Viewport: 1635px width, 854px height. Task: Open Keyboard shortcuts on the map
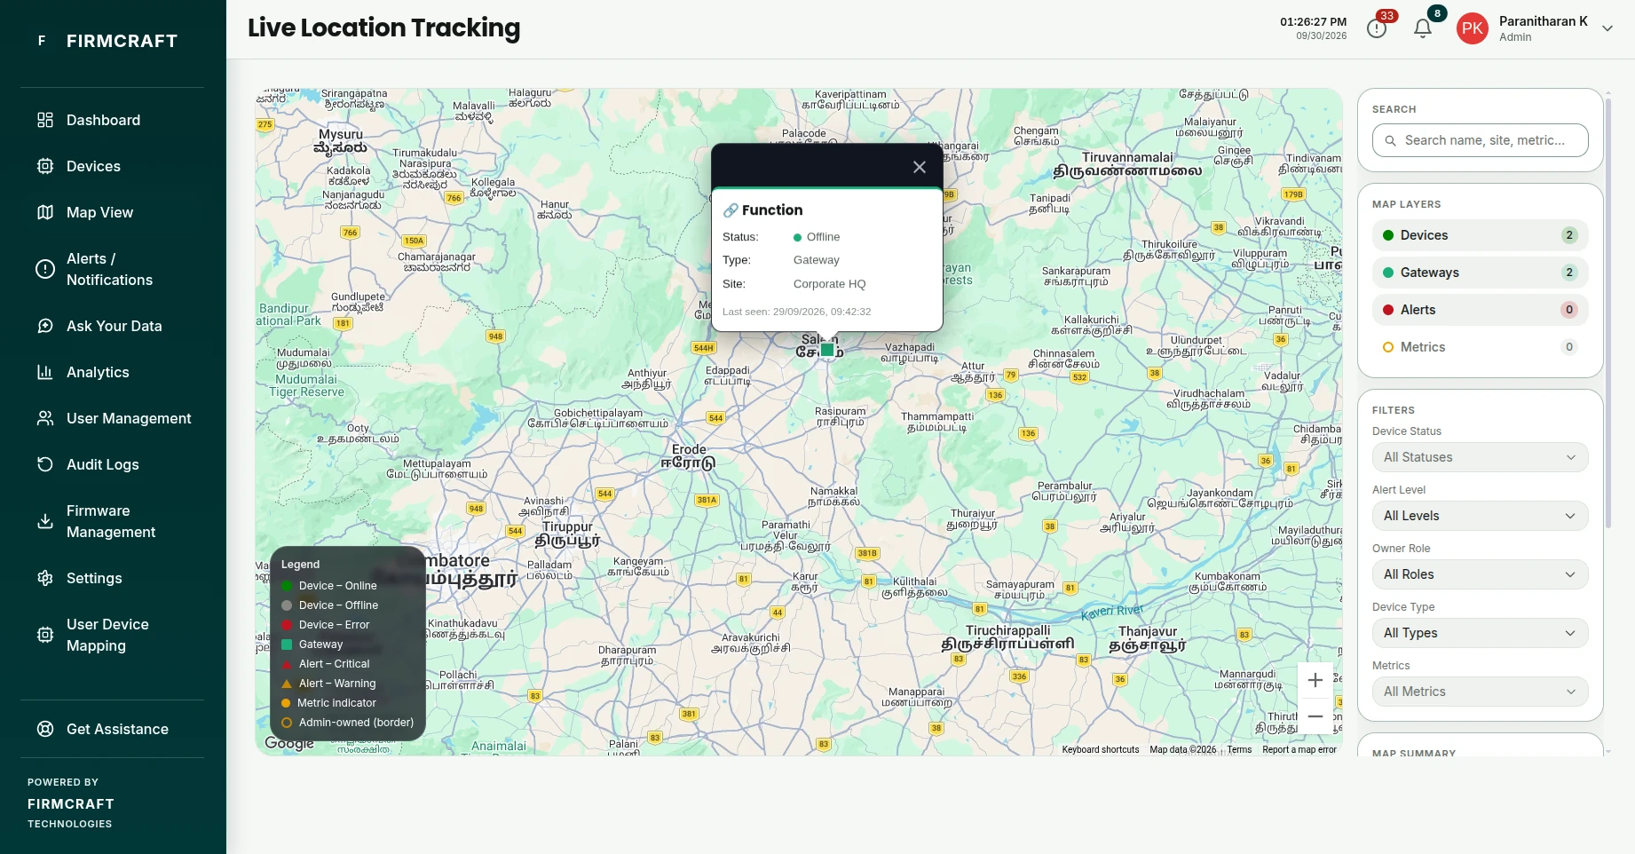(x=1101, y=750)
